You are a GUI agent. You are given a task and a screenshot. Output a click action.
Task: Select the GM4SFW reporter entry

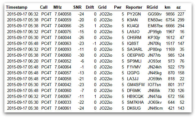pos(136,85)
